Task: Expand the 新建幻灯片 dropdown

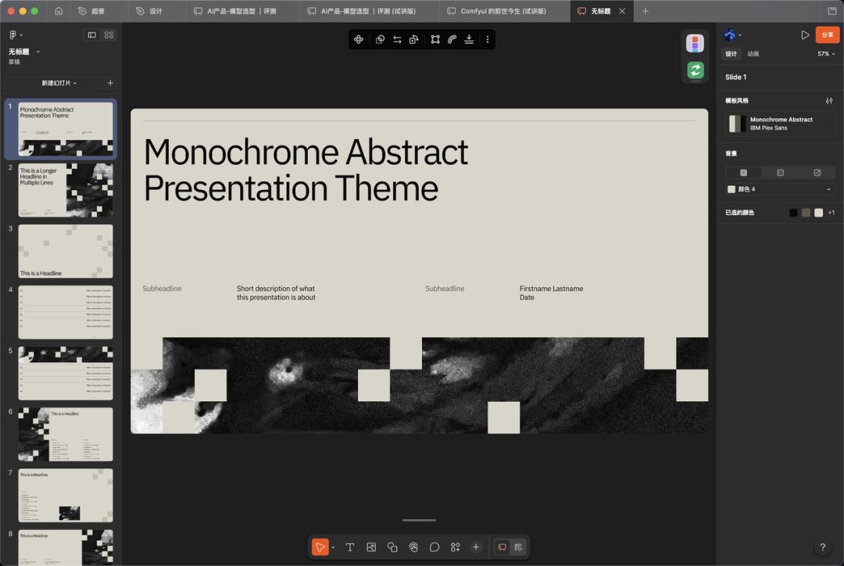Action: [59, 83]
